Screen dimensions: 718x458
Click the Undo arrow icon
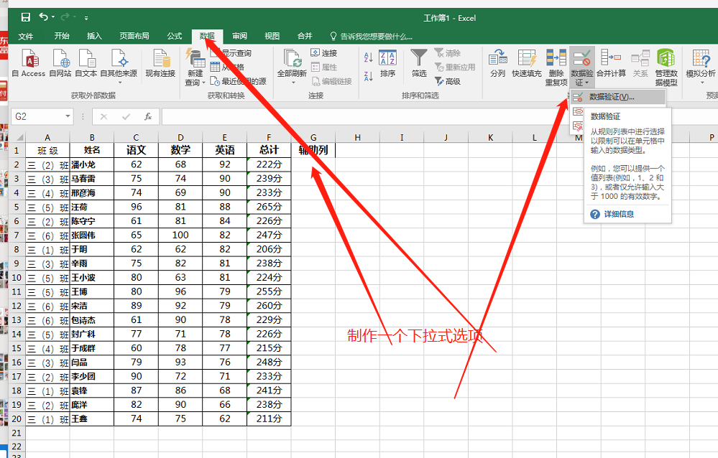point(44,17)
